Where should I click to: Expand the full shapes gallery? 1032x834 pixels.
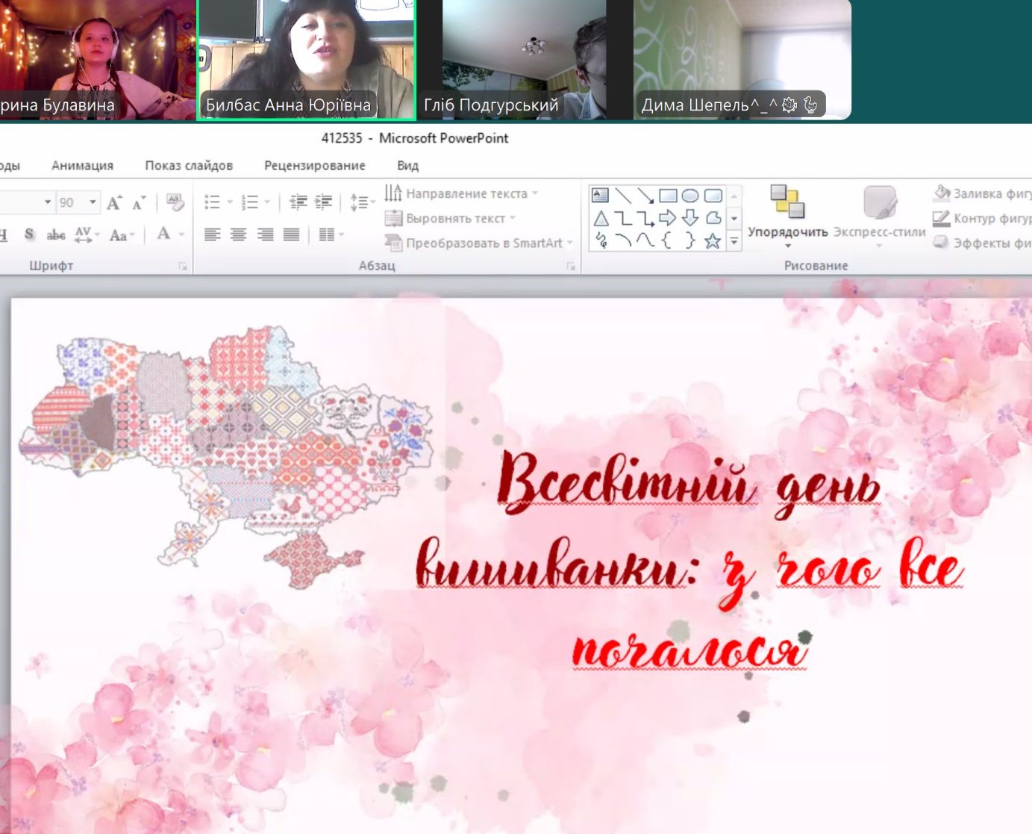[x=734, y=241]
